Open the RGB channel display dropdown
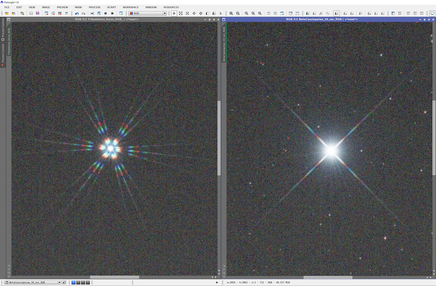The image size is (436, 286). tap(148, 13)
